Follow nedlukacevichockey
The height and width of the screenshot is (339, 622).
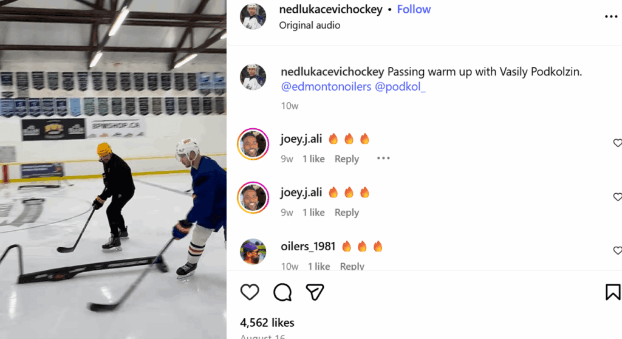(414, 9)
